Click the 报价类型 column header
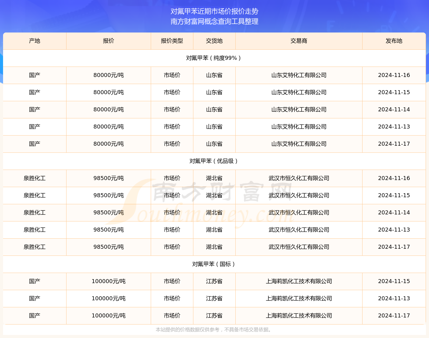 pyautogui.click(x=172, y=41)
